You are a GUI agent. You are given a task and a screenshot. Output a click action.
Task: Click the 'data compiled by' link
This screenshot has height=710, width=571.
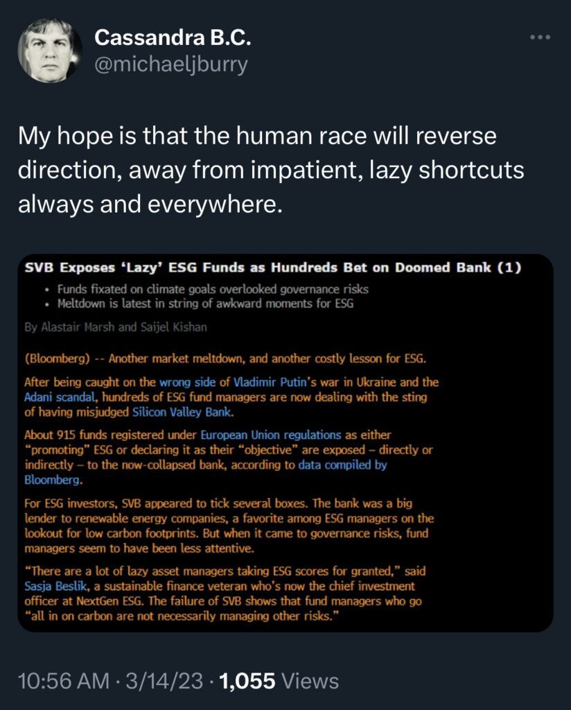pos(342,465)
